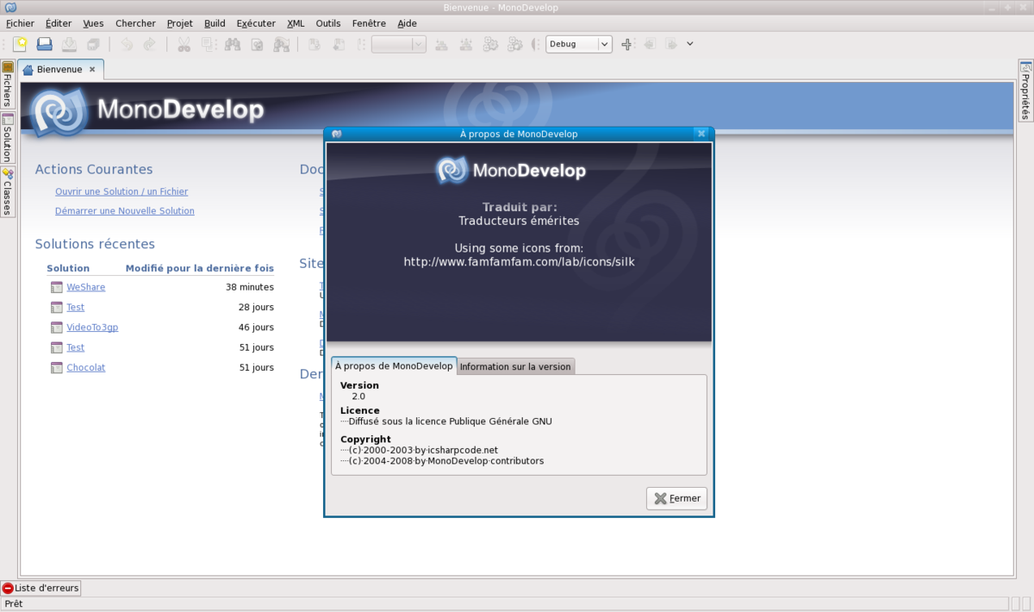Open the XML menu
This screenshot has height=612, width=1034.
[296, 23]
